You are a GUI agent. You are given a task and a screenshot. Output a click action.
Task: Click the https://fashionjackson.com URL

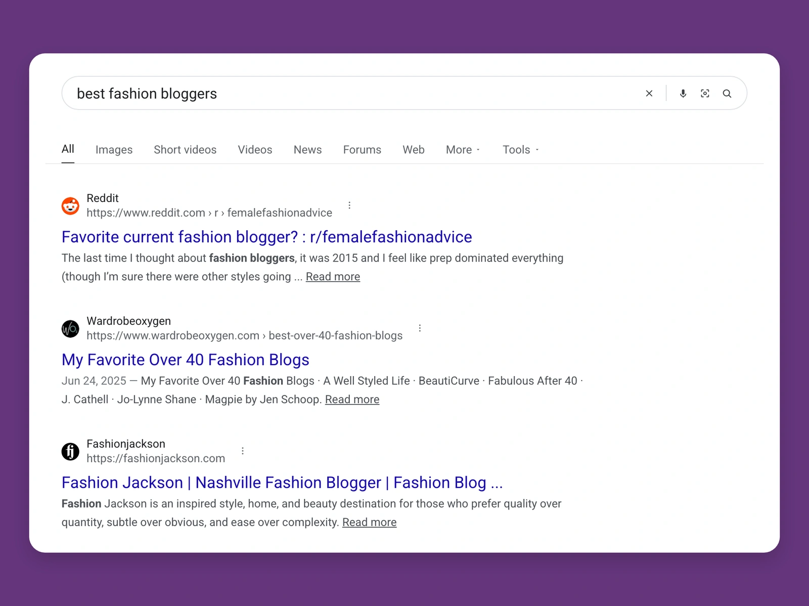156,459
